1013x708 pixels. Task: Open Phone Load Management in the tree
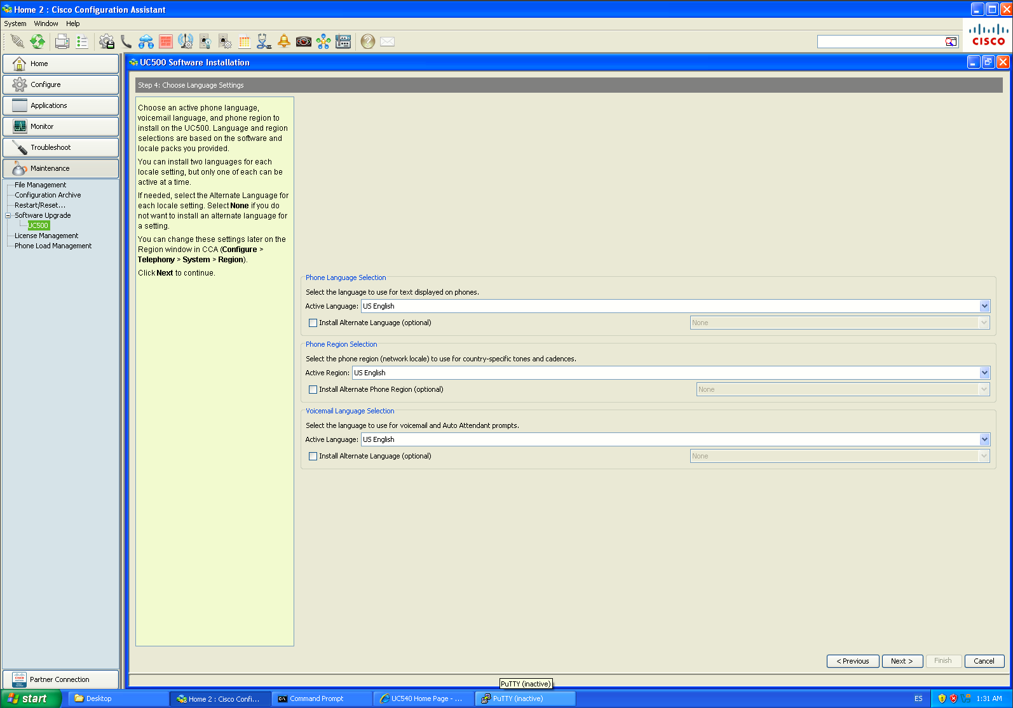tap(53, 246)
